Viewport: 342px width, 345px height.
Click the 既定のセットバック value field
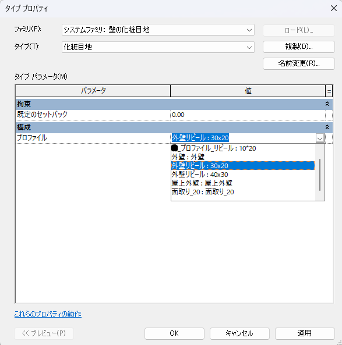[248, 115]
